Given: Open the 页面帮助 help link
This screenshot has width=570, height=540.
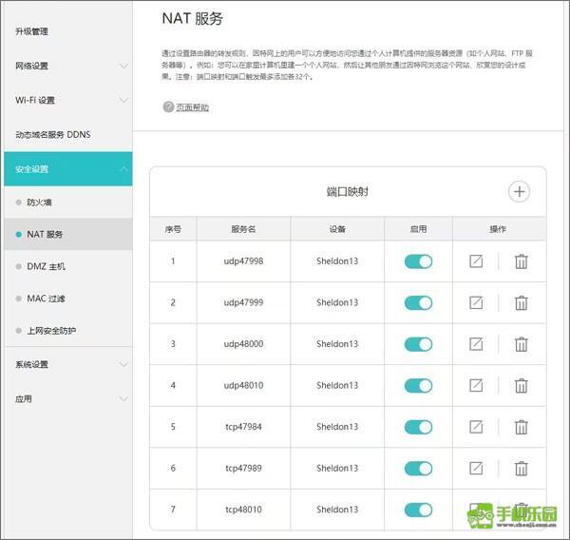Looking at the screenshot, I should tap(191, 107).
